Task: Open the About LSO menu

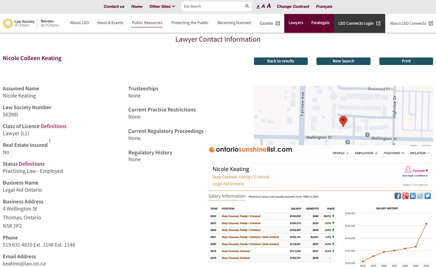Action: coord(79,22)
